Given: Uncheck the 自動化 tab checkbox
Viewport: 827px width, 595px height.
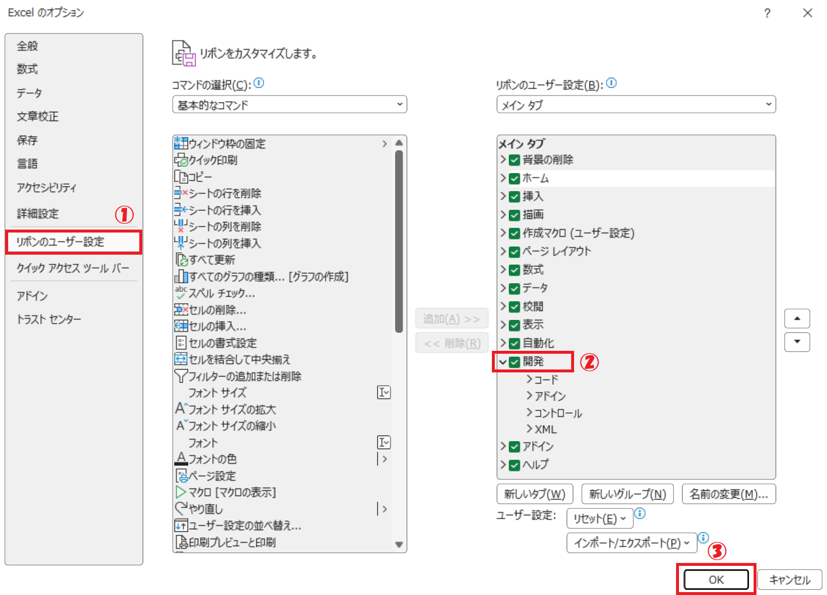Looking at the screenshot, I should 514,343.
